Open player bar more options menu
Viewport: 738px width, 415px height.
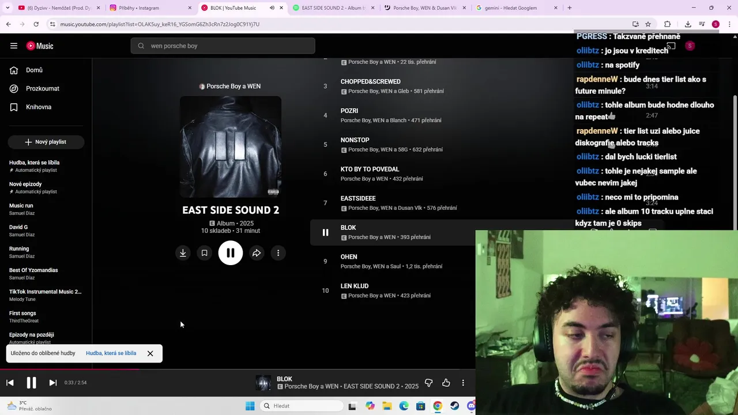tap(462, 383)
